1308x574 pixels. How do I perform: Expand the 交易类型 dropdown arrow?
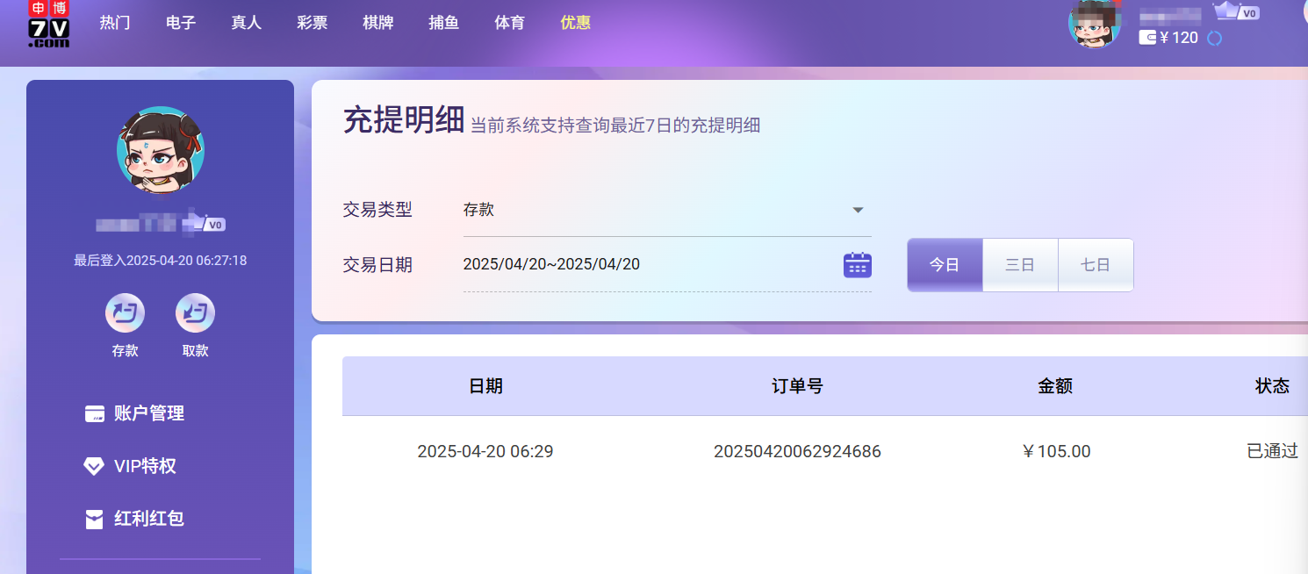coord(858,211)
